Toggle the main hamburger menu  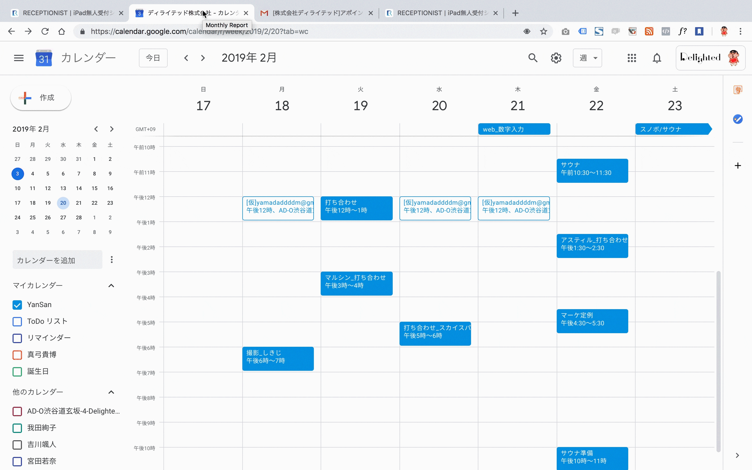19,58
